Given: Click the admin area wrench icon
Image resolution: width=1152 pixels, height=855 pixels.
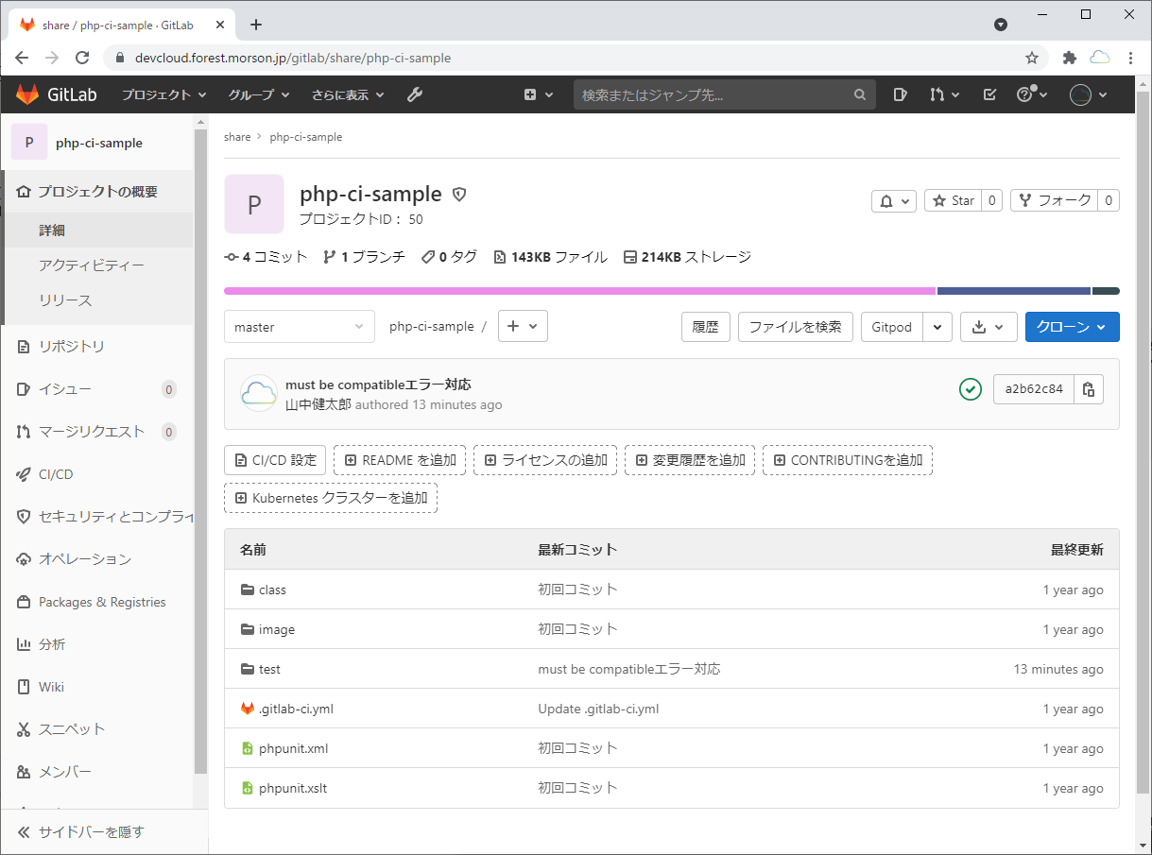Looking at the screenshot, I should [x=414, y=94].
